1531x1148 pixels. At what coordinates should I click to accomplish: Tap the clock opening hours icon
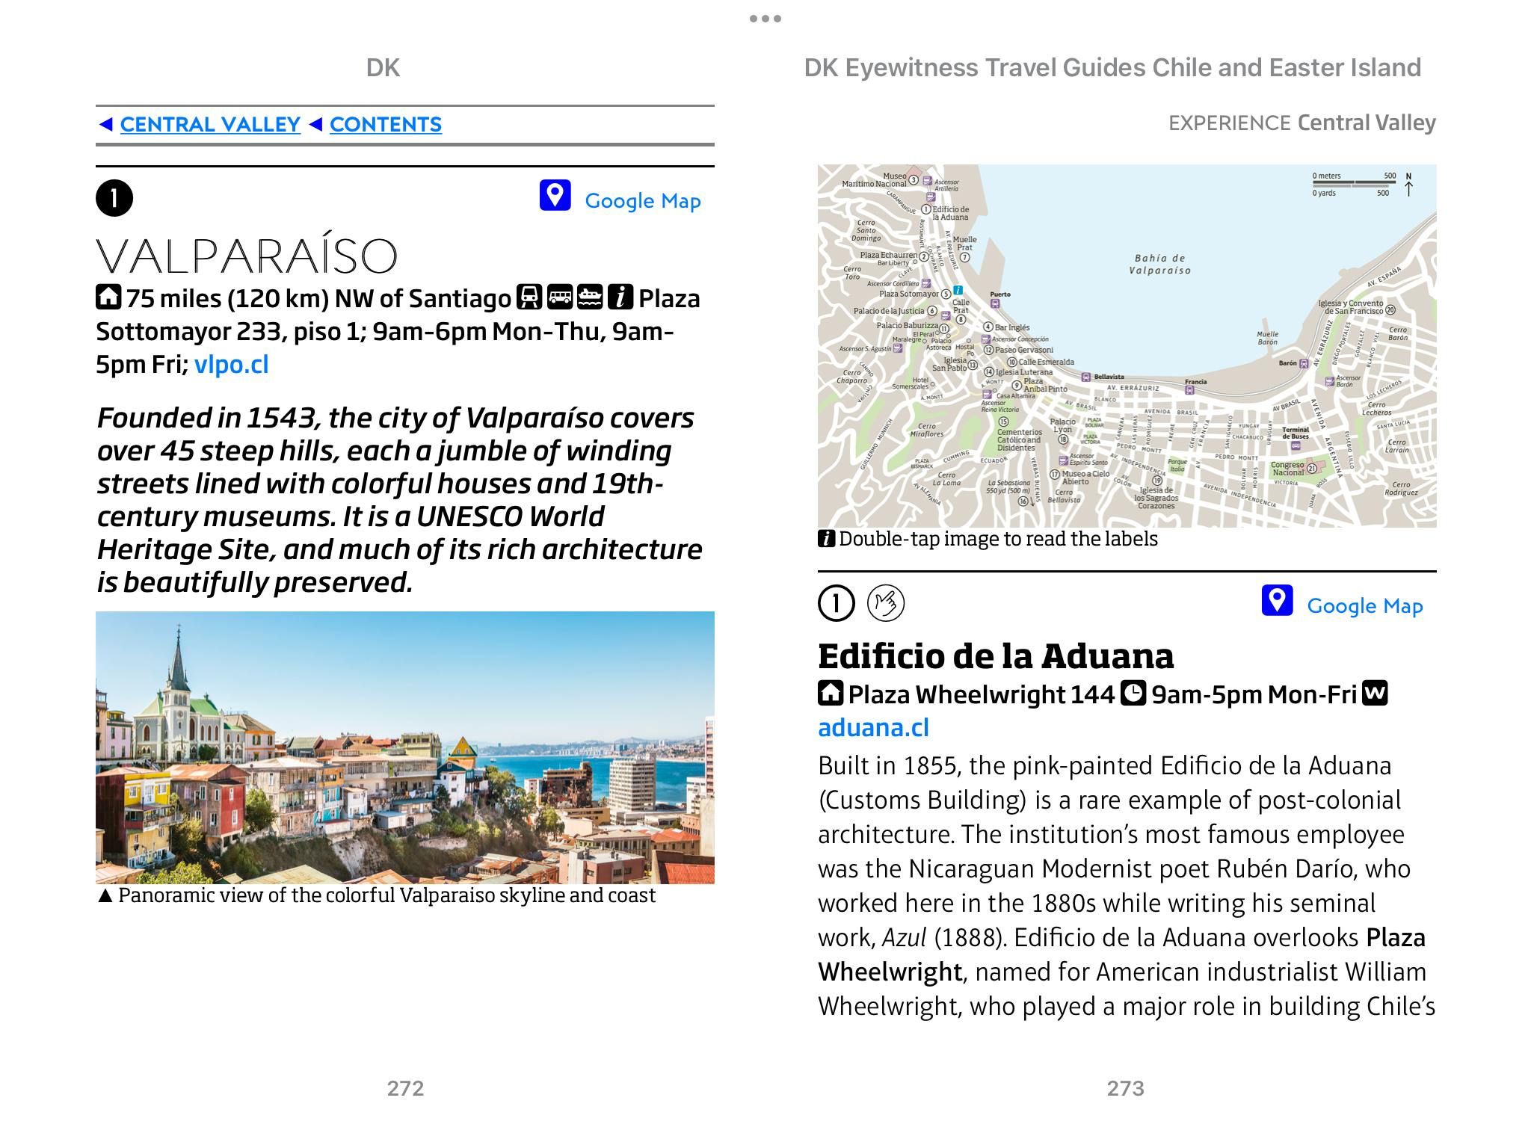coord(1134,694)
